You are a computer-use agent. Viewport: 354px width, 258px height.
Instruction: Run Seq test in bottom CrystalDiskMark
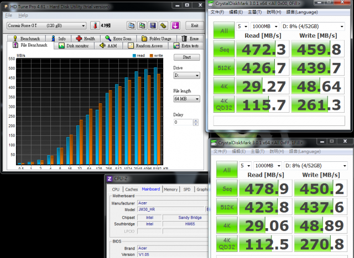[x=227, y=188]
